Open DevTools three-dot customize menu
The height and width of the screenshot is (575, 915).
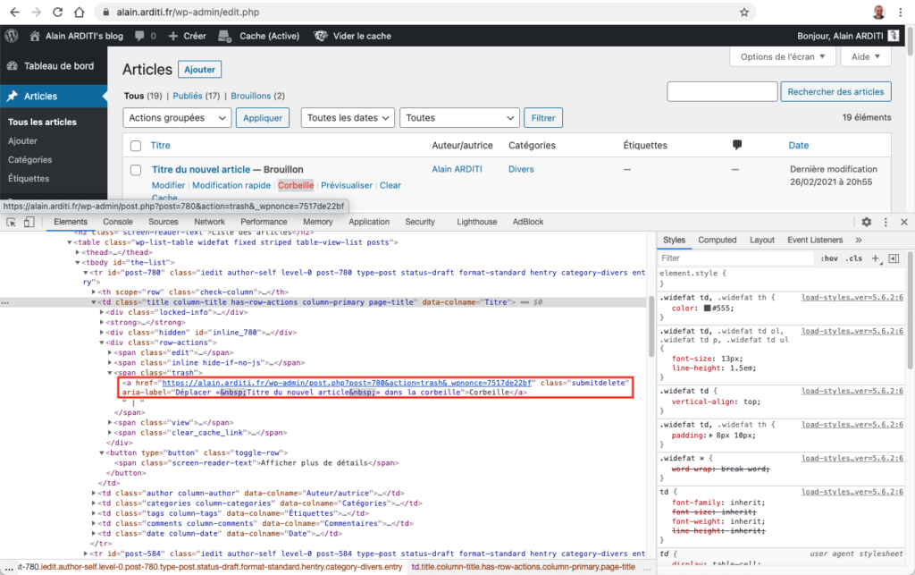click(886, 222)
